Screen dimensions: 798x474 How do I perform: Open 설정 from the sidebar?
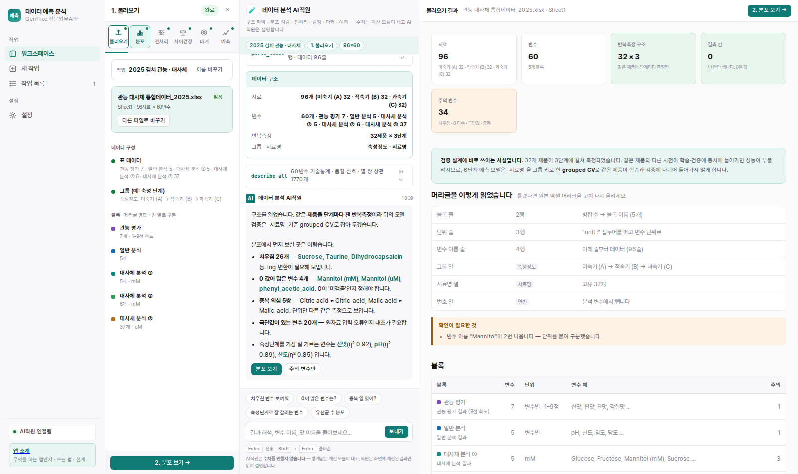point(52,115)
